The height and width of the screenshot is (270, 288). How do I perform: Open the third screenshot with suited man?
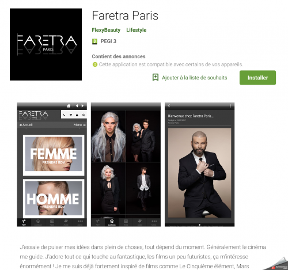(199, 165)
